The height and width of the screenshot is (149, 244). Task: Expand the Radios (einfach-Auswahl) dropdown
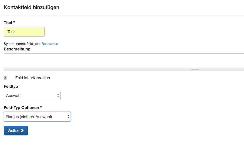[x=37, y=117]
